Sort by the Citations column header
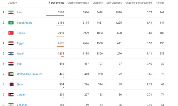This screenshot has height=106, width=178. coord(98,3)
